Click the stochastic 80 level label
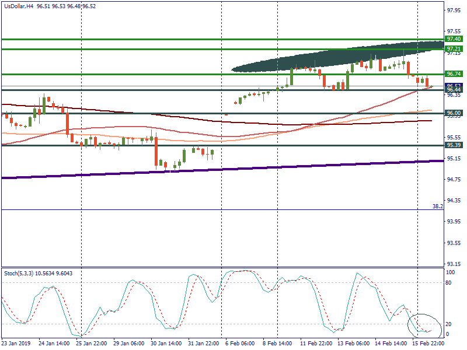The height and width of the screenshot is (350, 467). [x=449, y=283]
